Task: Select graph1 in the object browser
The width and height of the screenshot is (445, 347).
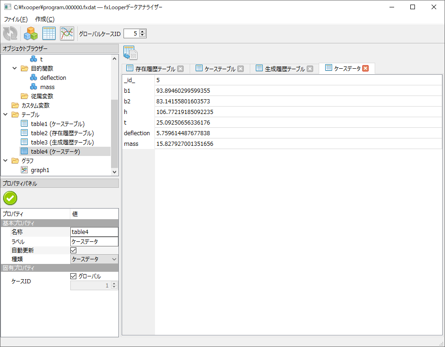Action: [40, 170]
